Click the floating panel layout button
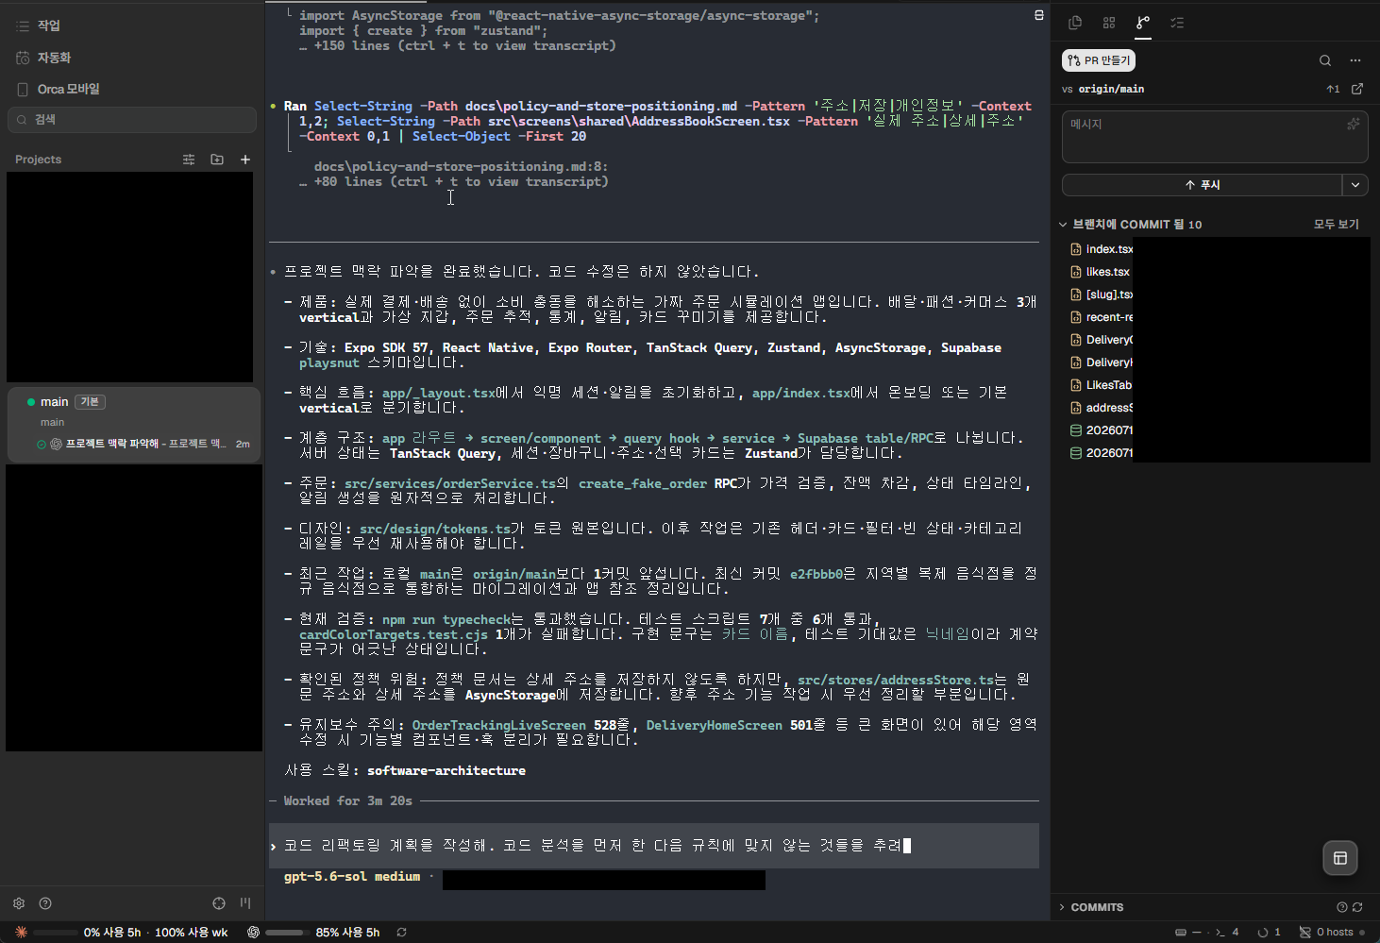The height and width of the screenshot is (943, 1380). [x=1339, y=858]
